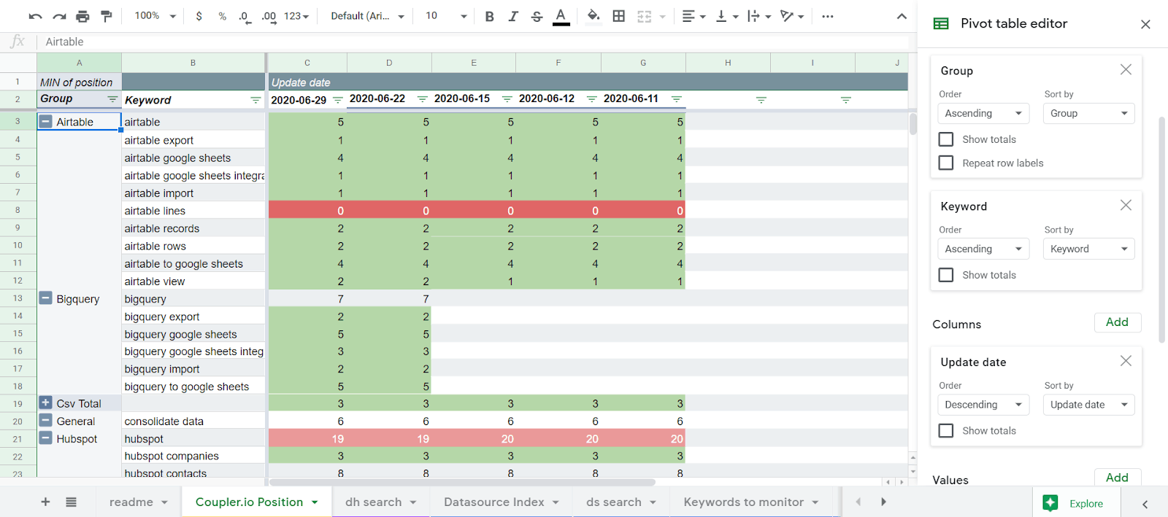Change Update date order Descending dropdown
The height and width of the screenshot is (517, 1168).
pos(983,405)
